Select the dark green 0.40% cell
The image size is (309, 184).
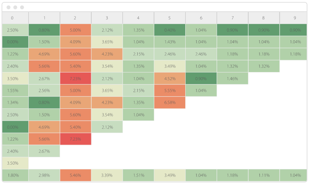(x=169, y=30)
